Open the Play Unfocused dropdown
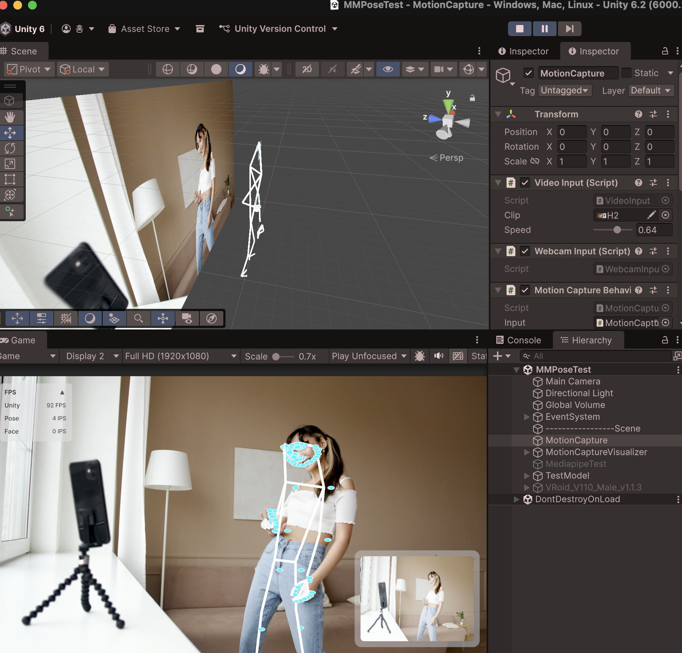This screenshot has width=682, height=653. coord(369,356)
